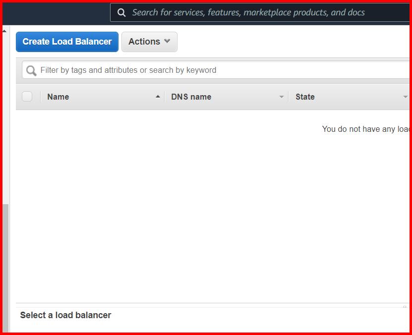Click the State column header
Screen dimensions: 412x335
click(x=305, y=97)
